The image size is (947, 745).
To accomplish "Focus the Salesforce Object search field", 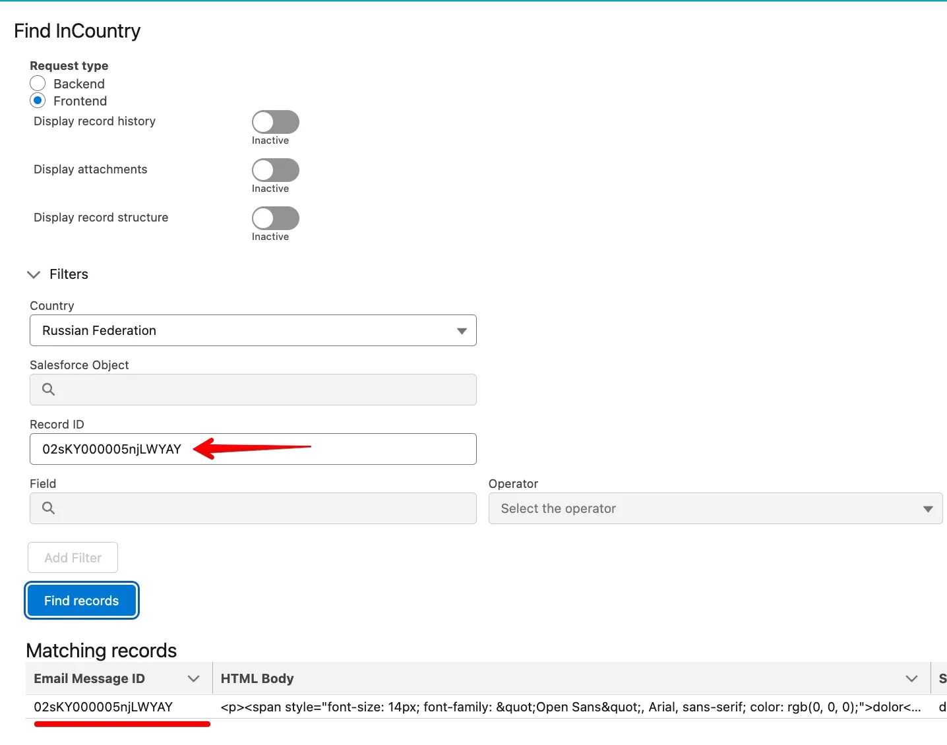I will coord(264,390).
